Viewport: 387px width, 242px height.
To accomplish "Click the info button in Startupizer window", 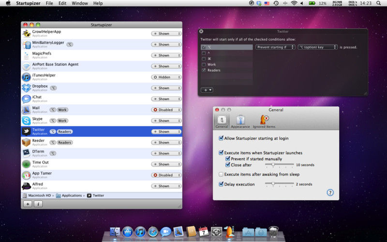I will (38, 204).
